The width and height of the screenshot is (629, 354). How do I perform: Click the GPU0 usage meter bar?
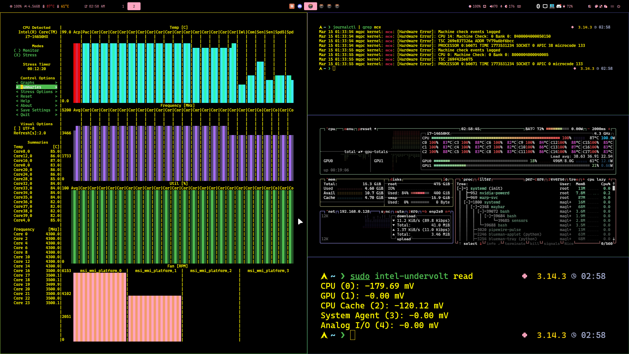click(481, 161)
